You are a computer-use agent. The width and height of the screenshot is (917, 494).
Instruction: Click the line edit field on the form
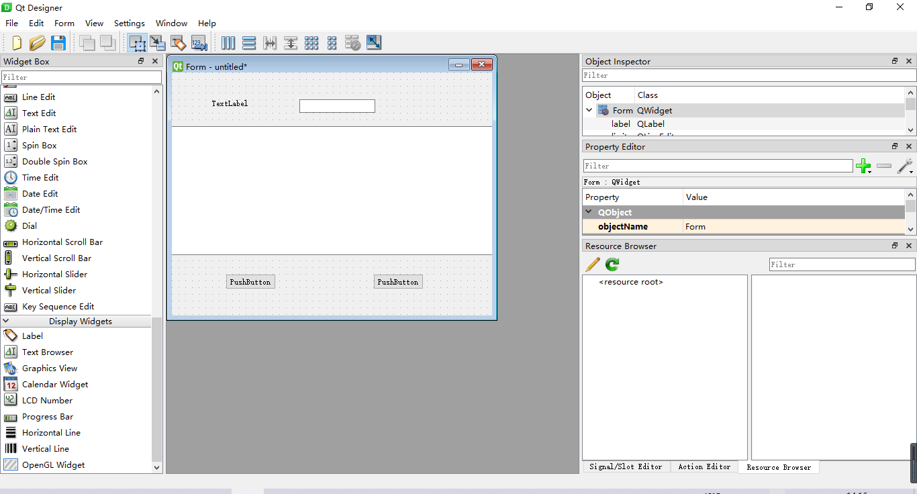click(x=337, y=106)
